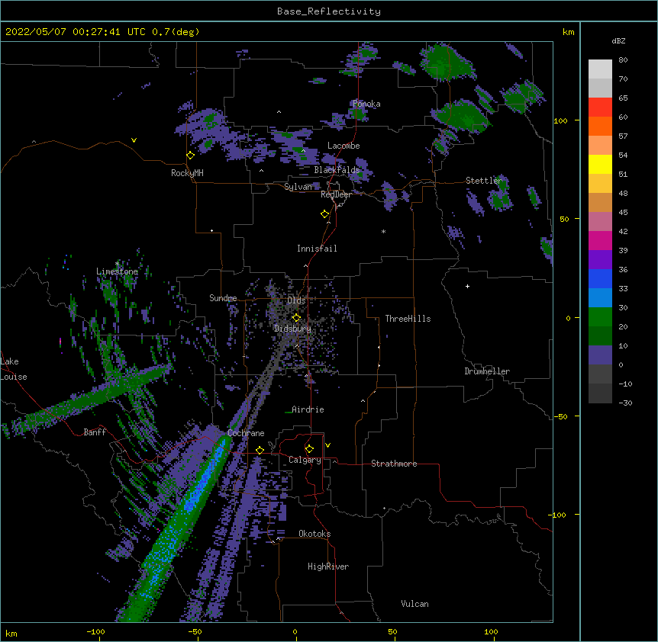Image resolution: width=658 pixels, height=642 pixels.
Task: Click the Drumheller label
Action: click(x=487, y=371)
